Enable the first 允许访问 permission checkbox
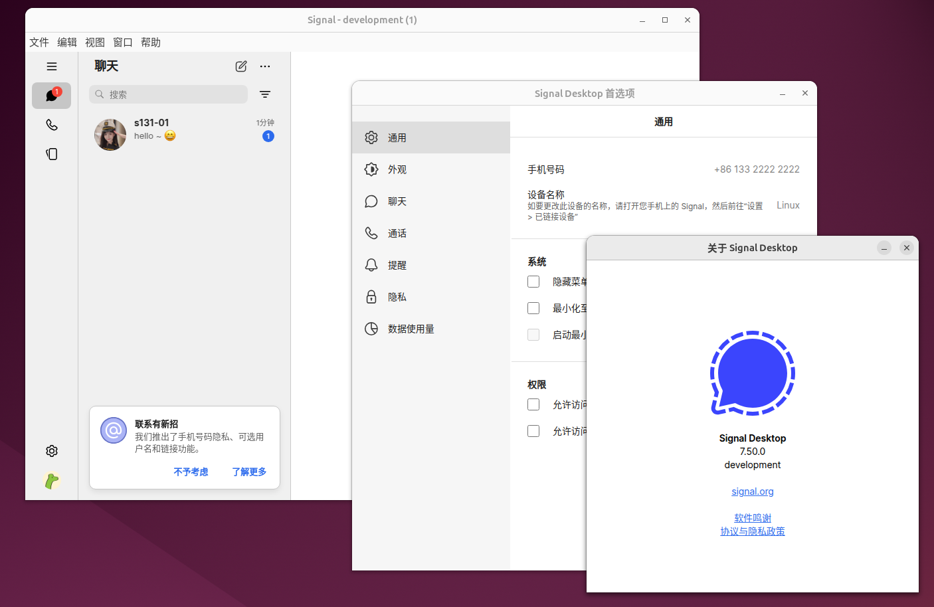This screenshot has height=607, width=934. coord(533,404)
